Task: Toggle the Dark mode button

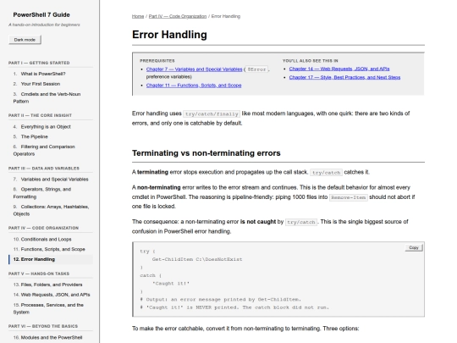Action: (x=25, y=40)
